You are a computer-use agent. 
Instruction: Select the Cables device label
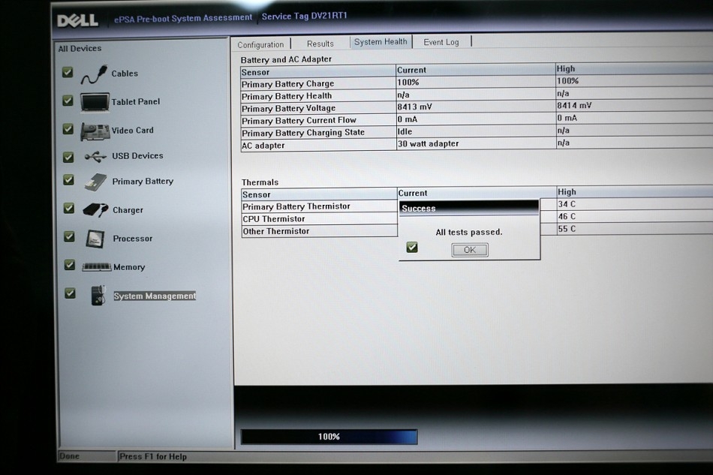point(125,74)
